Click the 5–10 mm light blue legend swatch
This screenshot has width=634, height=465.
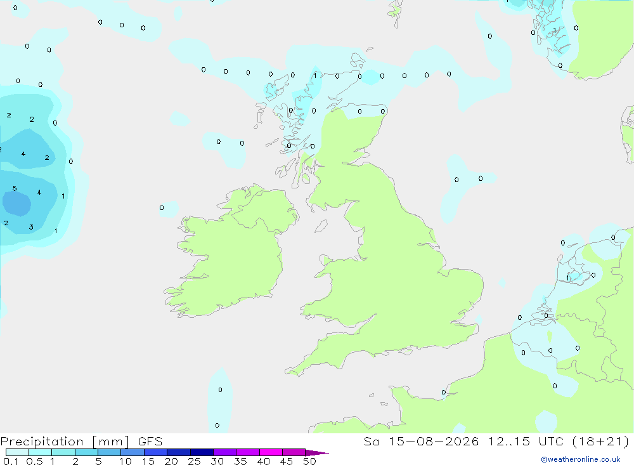(109, 452)
